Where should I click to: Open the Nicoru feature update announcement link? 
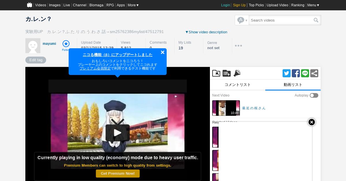118,55
